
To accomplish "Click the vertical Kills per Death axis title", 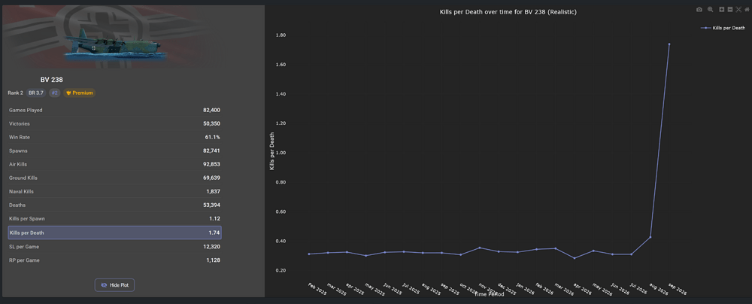I will point(272,150).
